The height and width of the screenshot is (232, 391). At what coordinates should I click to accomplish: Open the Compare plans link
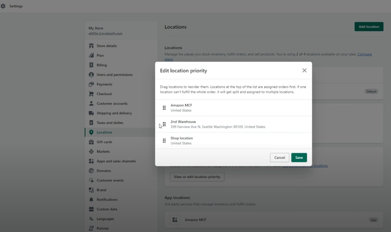pyautogui.click(x=365, y=54)
